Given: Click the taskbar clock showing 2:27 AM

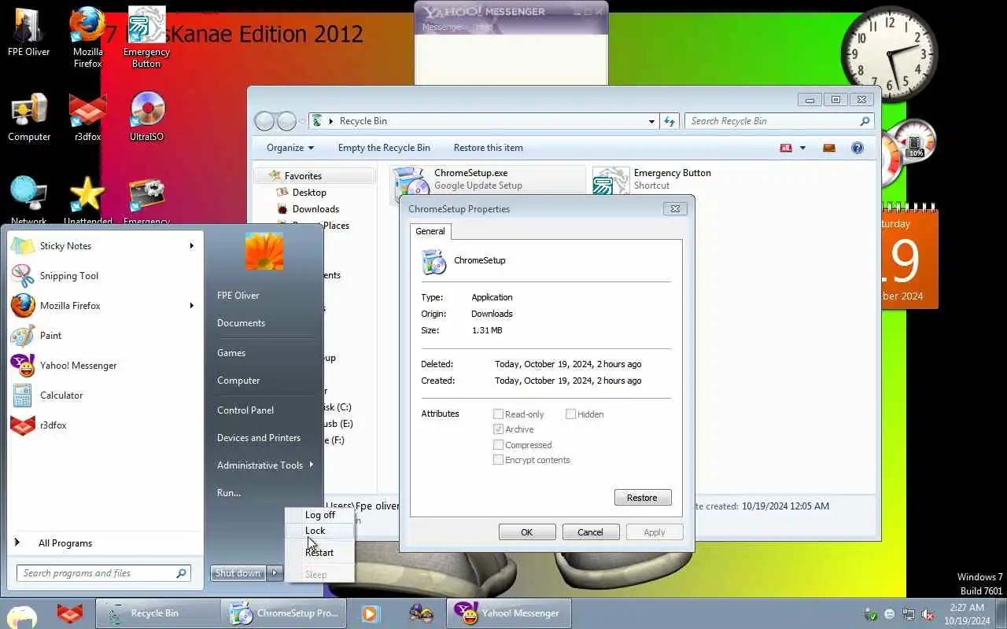Looking at the screenshot, I should pyautogui.click(x=967, y=614).
